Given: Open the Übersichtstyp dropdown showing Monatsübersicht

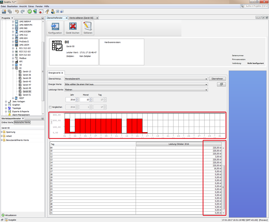Looking at the screenshot, I should pyautogui.click(x=206, y=79).
